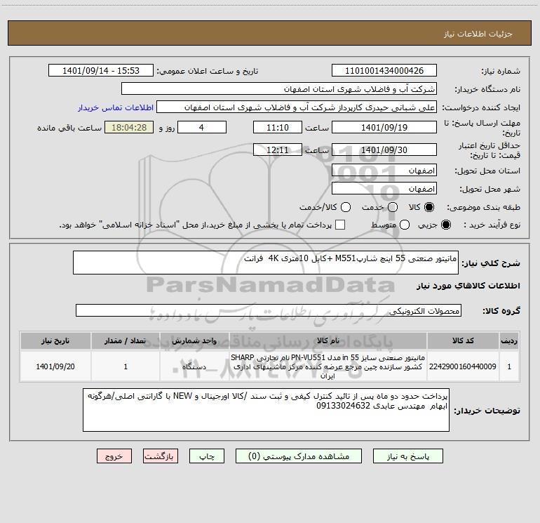This screenshot has height=523, width=540.
Task: Click the بازگشت back button
Action: pos(161,456)
